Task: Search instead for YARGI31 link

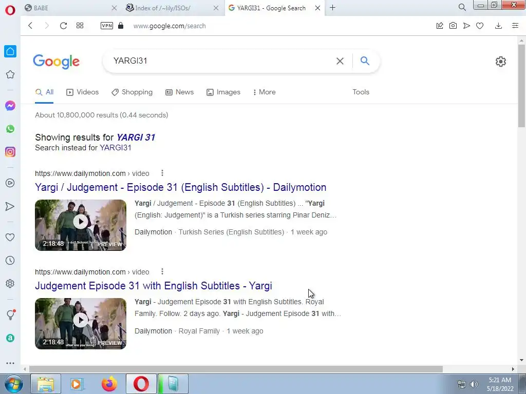Action: point(116,148)
